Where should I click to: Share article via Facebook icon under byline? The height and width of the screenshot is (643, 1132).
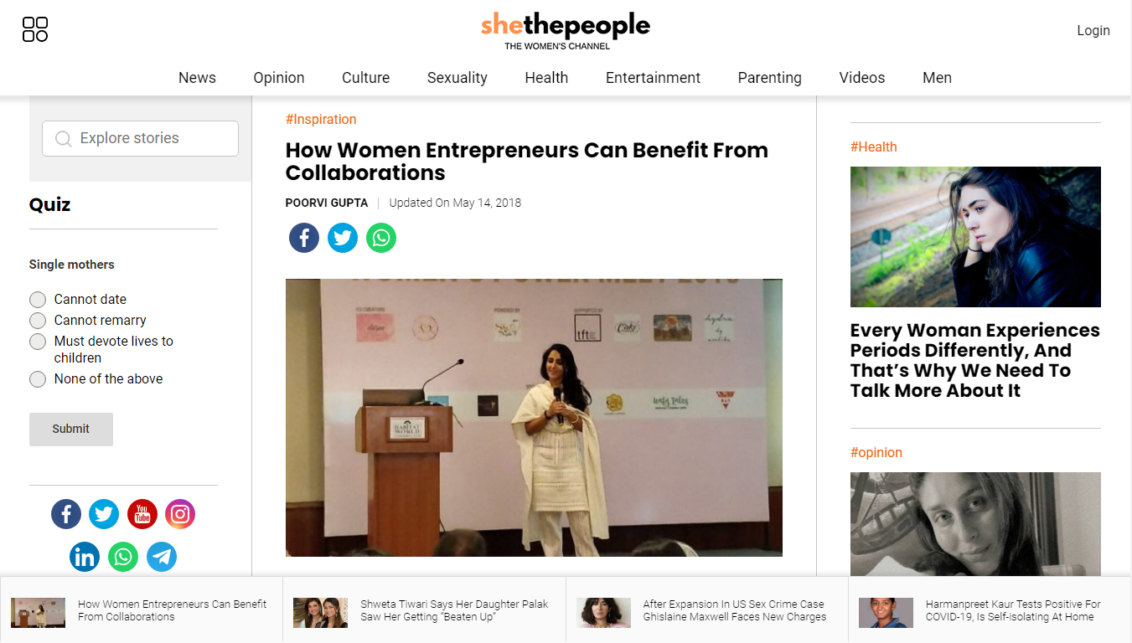(304, 238)
